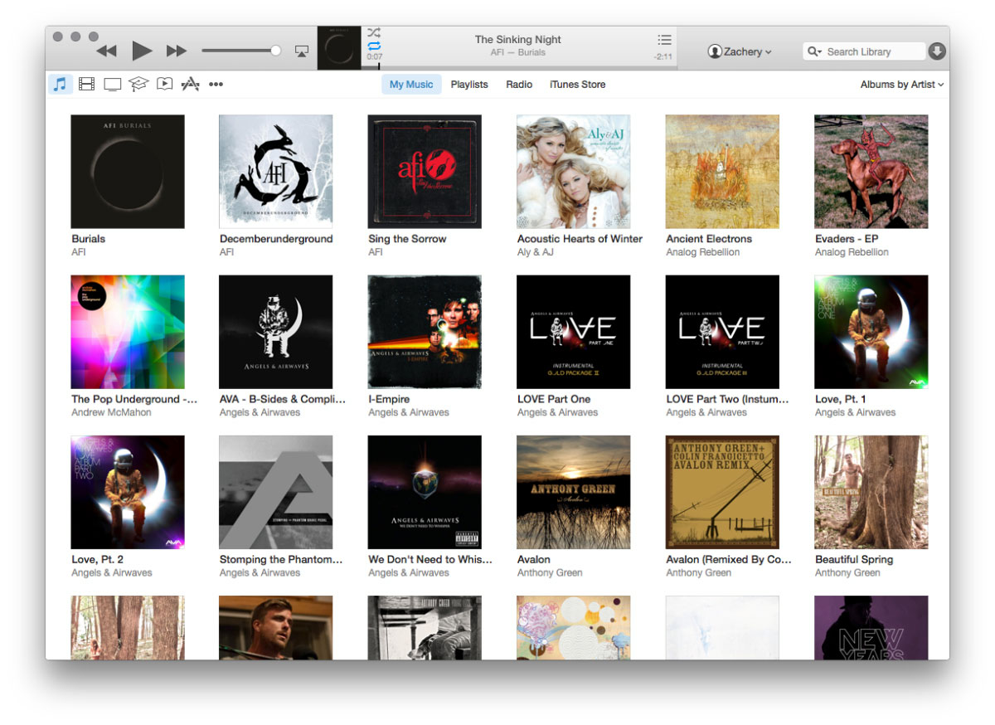Image resolution: width=995 pixels, height=725 pixels.
Task: Open the AVA B-Sides album cover
Action: [x=276, y=332]
